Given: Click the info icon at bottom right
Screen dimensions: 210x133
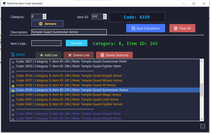Looking at the screenshot, I should pyautogui.click(x=203, y=126).
